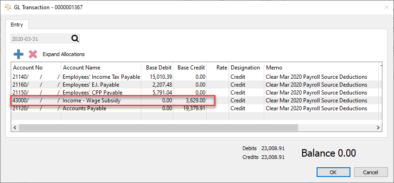
Task: Click the Designation column header
Action: [246, 68]
